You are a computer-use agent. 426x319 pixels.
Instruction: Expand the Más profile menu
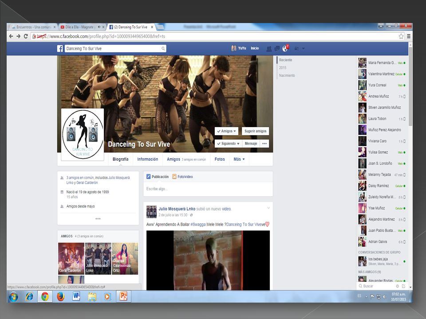pos(239,159)
